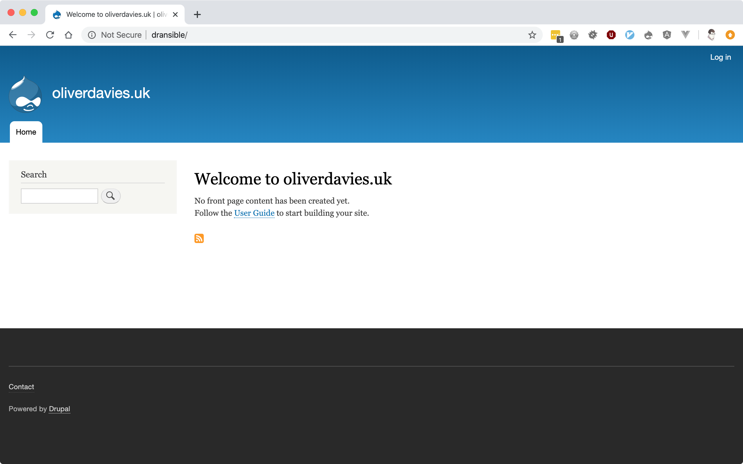Select the Home navigation tab
Viewport: 743px width, 464px height.
pos(26,132)
